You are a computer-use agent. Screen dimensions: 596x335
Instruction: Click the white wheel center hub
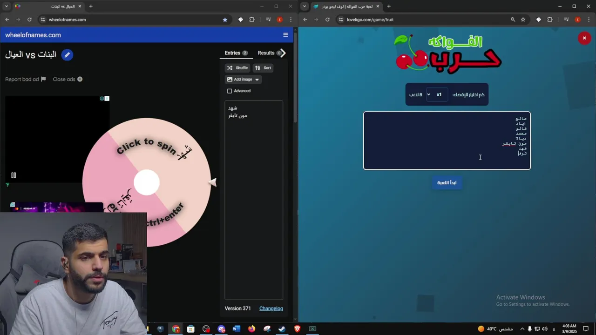coord(147,182)
